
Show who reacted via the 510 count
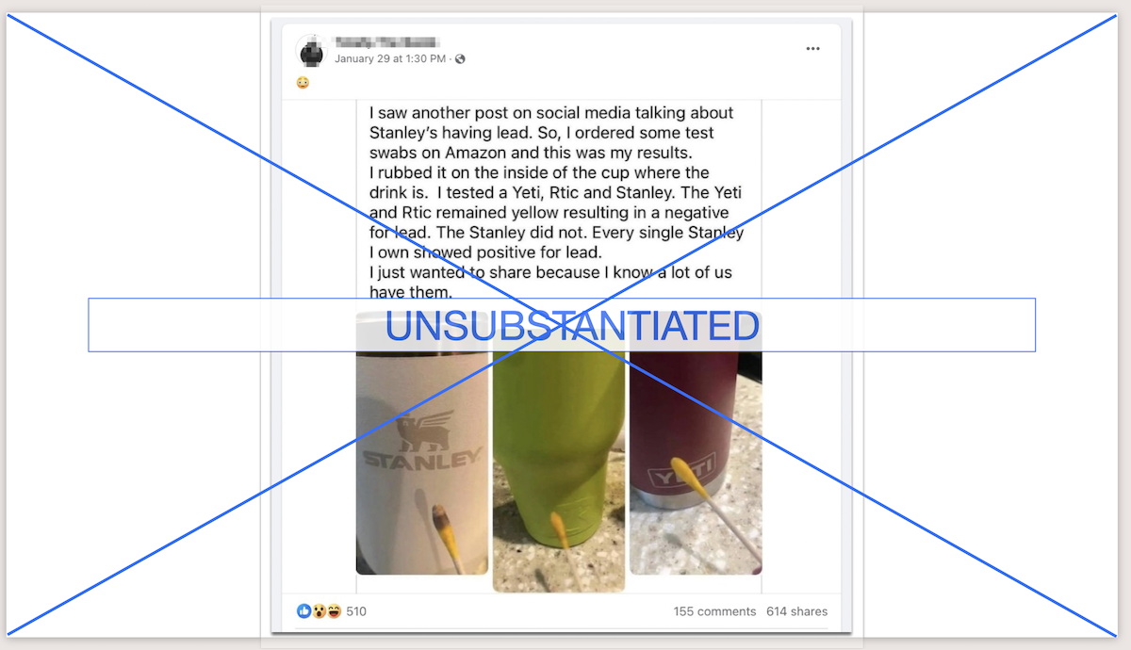tap(356, 611)
